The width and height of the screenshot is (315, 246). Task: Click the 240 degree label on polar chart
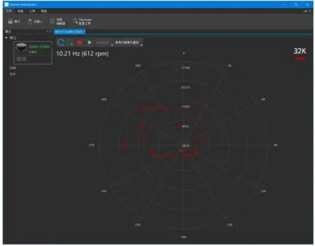point(104,191)
